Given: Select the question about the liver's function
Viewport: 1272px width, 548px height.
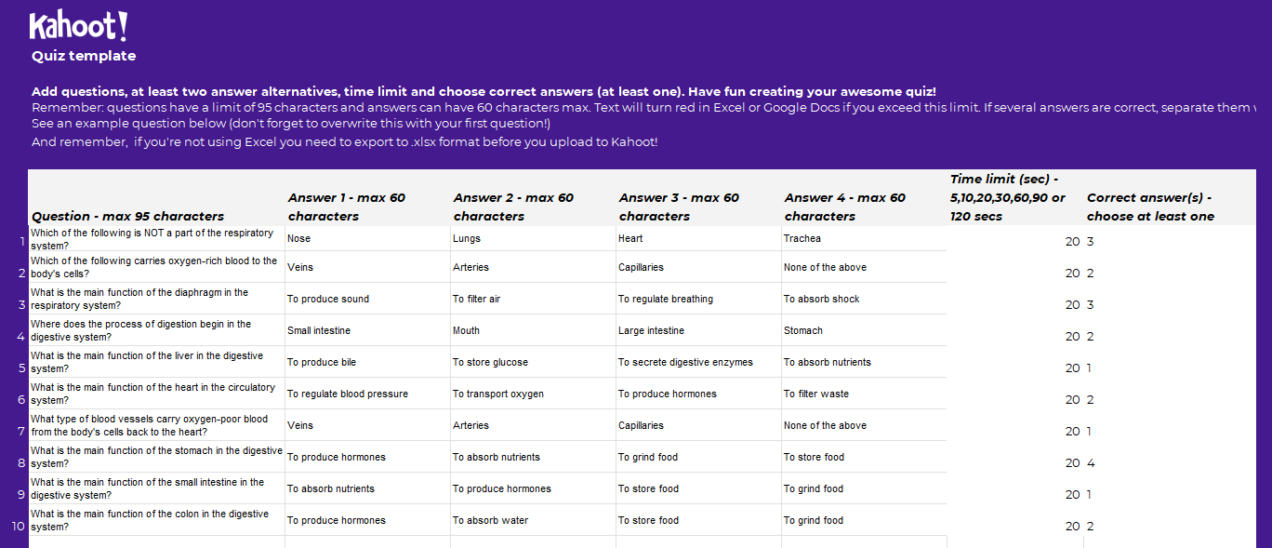Looking at the screenshot, I should coord(155,362).
